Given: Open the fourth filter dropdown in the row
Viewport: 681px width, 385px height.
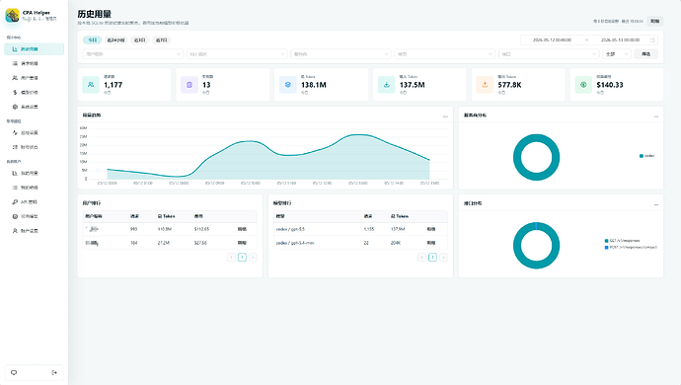Looking at the screenshot, I should click(x=445, y=54).
